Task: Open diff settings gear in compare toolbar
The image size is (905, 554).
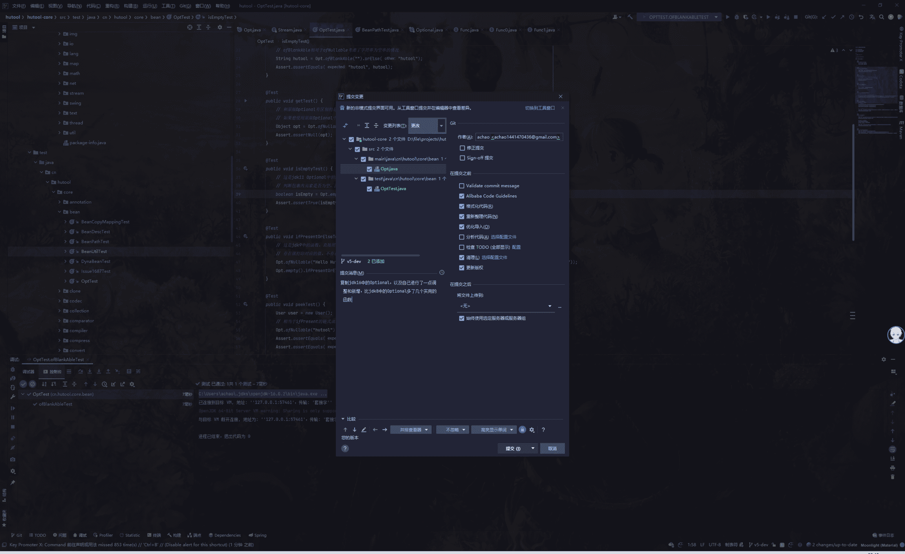Action: point(532,430)
